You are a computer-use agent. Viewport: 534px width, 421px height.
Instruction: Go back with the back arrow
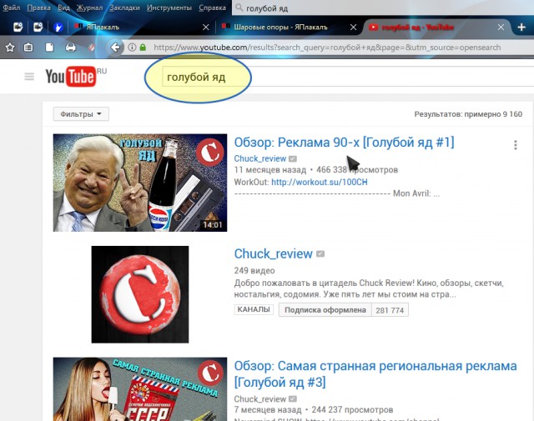click(115, 48)
